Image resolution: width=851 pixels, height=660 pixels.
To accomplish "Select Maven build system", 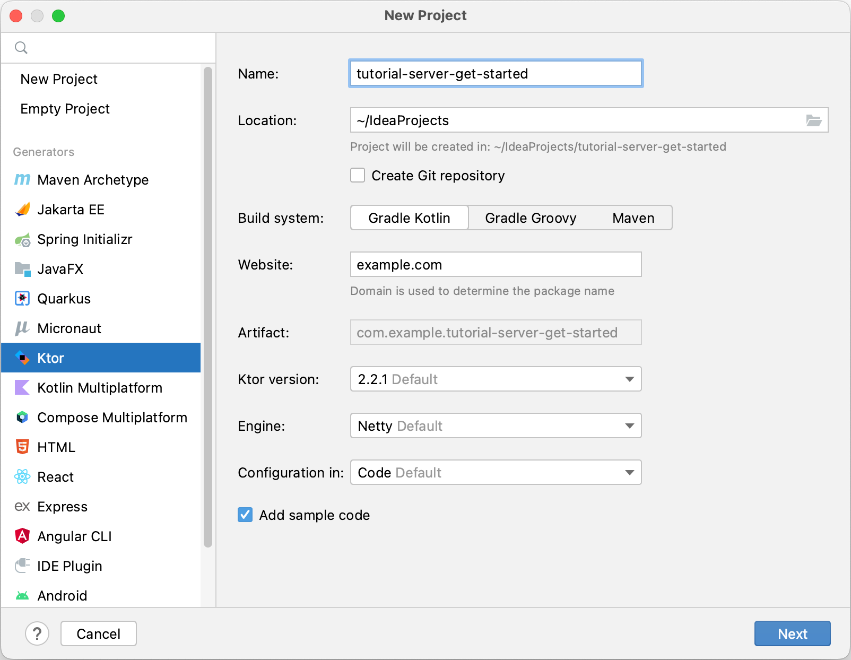I will click(633, 218).
